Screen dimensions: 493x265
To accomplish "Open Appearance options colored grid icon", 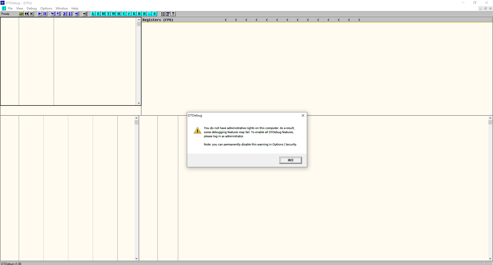I will coord(168,14).
